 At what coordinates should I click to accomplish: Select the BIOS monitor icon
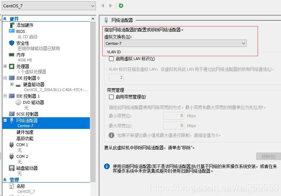click(12, 31)
